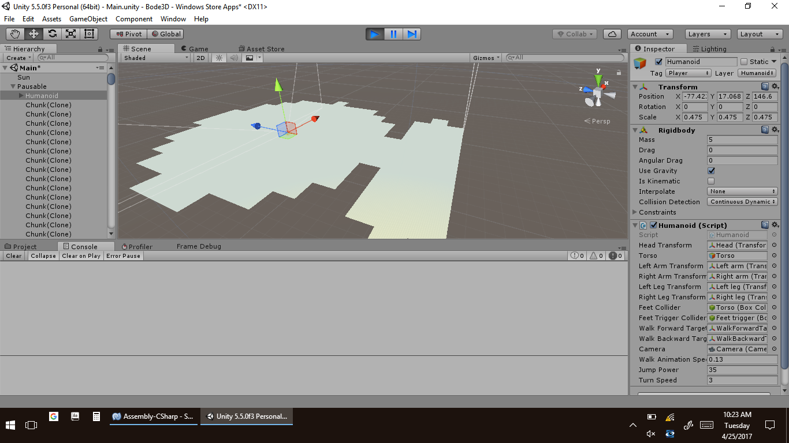Open the GameObject menu
Screen dimensions: 789x443
tap(88, 19)
